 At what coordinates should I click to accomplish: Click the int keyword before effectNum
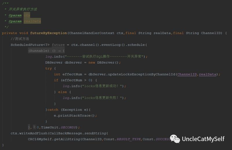pyautogui.click(x=57, y=74)
